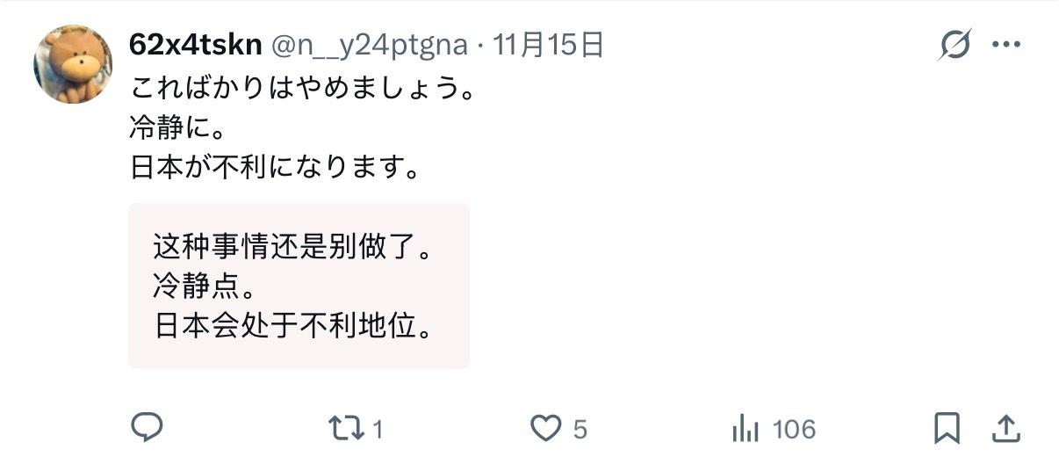Image resolution: width=1059 pixels, height=457 pixels.
Task: Open the teddy bear profile avatar
Action: 73,63
